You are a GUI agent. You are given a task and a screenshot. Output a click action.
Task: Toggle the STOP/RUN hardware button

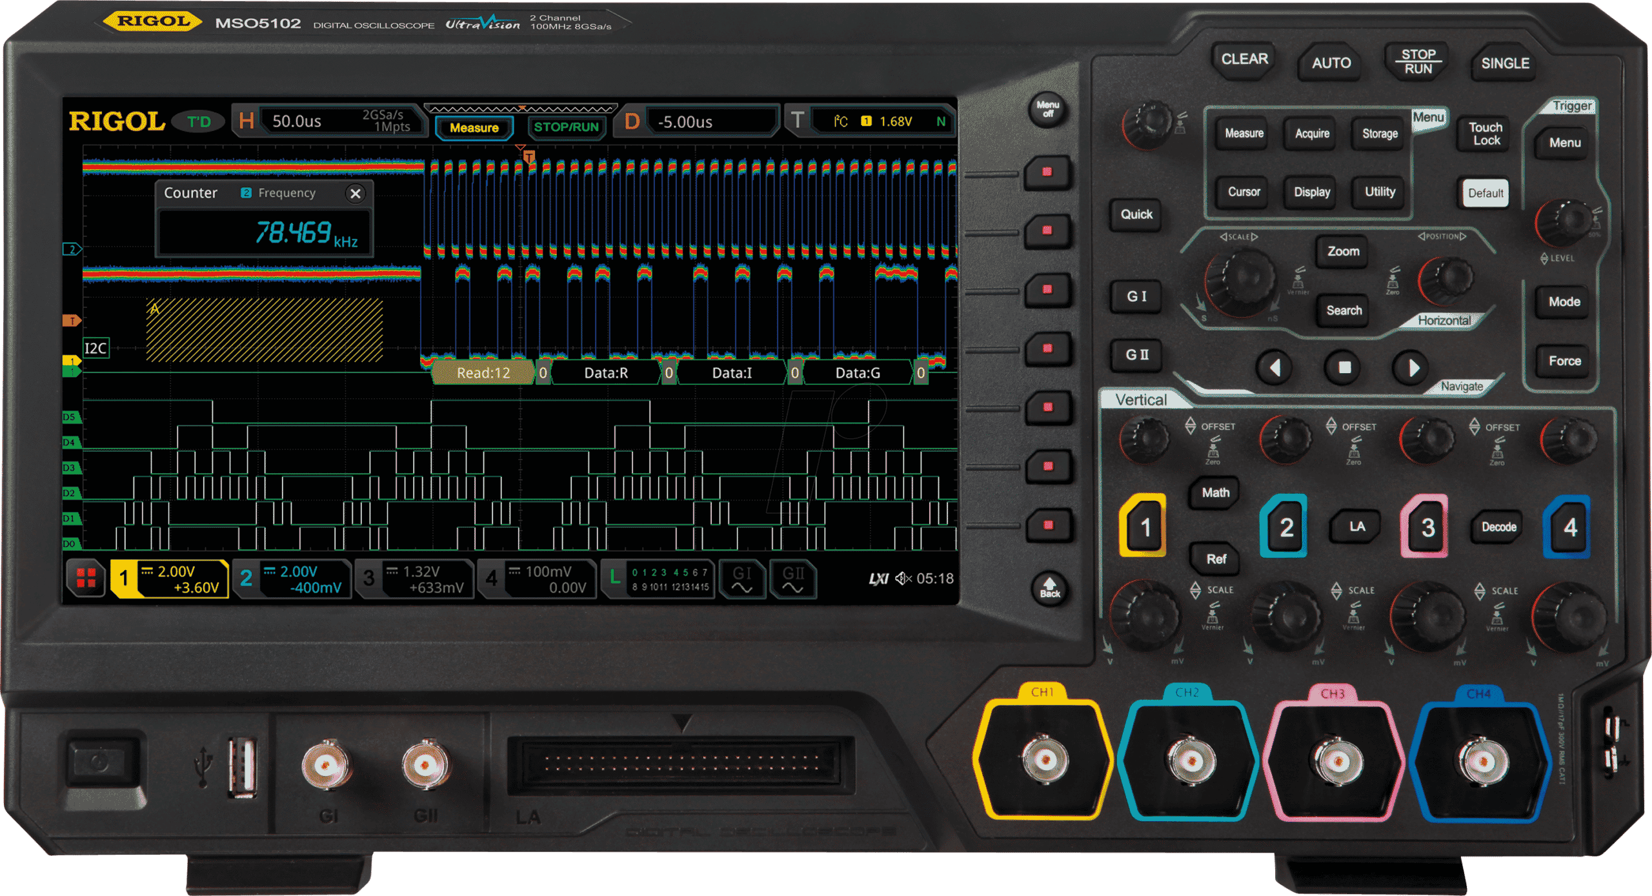[x=1418, y=62]
